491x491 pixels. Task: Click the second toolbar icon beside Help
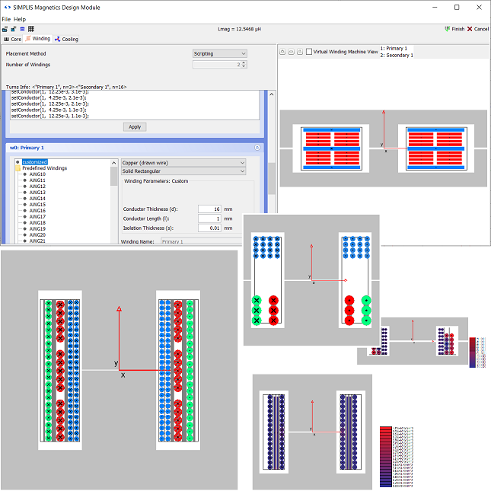(14, 29)
